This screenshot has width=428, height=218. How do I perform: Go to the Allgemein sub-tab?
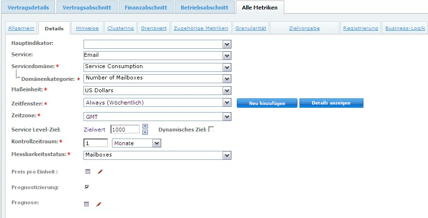[21, 28]
